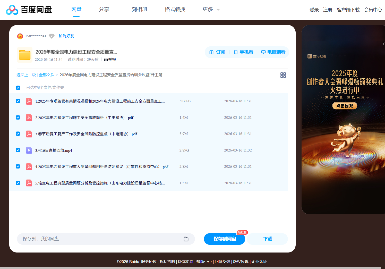Click PDF icon of first file
This screenshot has width=385, height=269.
point(29,101)
